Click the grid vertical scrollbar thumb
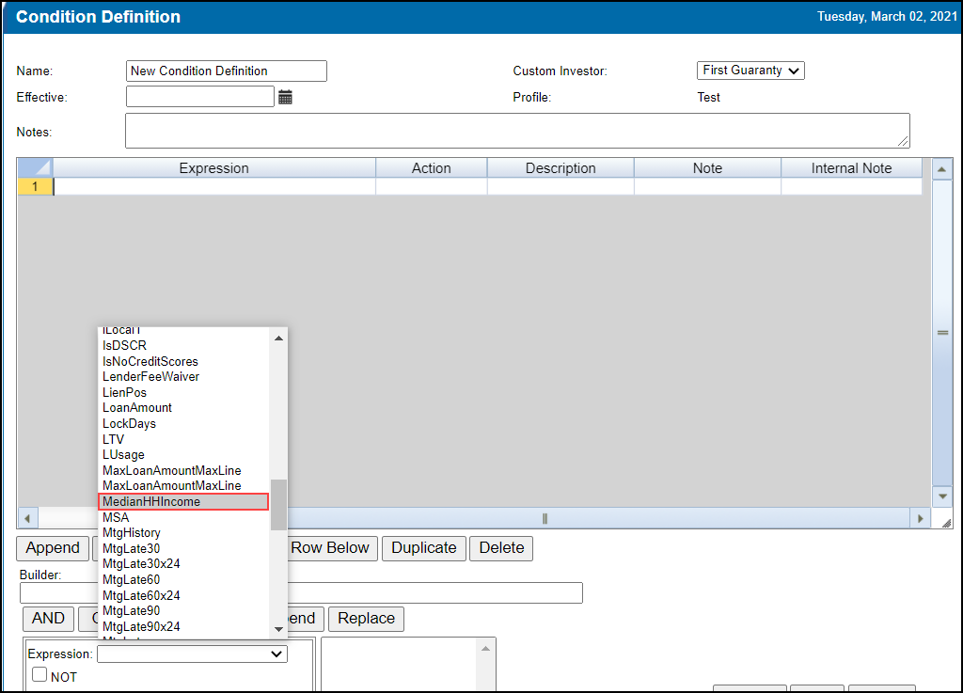 coord(942,332)
